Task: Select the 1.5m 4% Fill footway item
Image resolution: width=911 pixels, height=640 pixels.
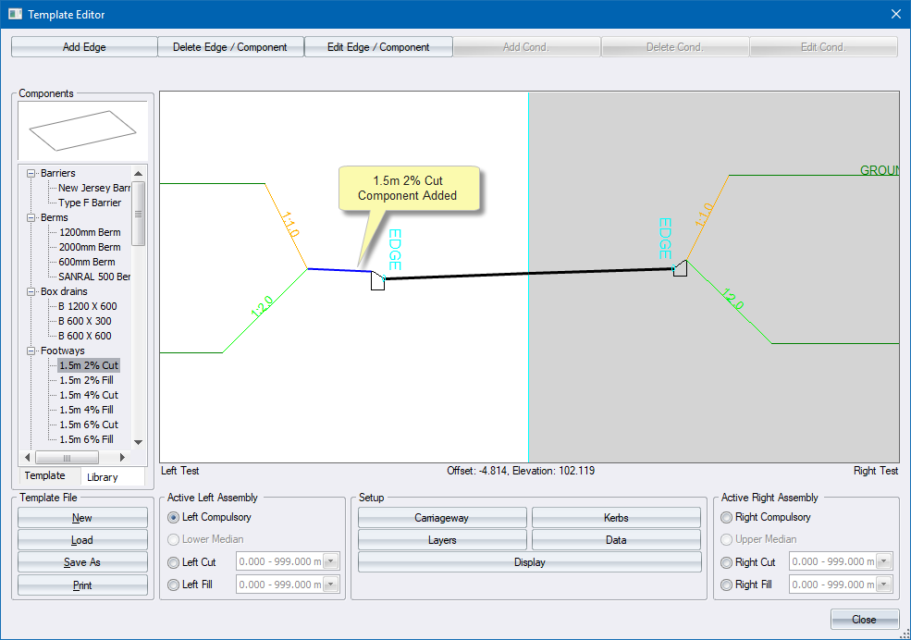Action: (x=86, y=410)
